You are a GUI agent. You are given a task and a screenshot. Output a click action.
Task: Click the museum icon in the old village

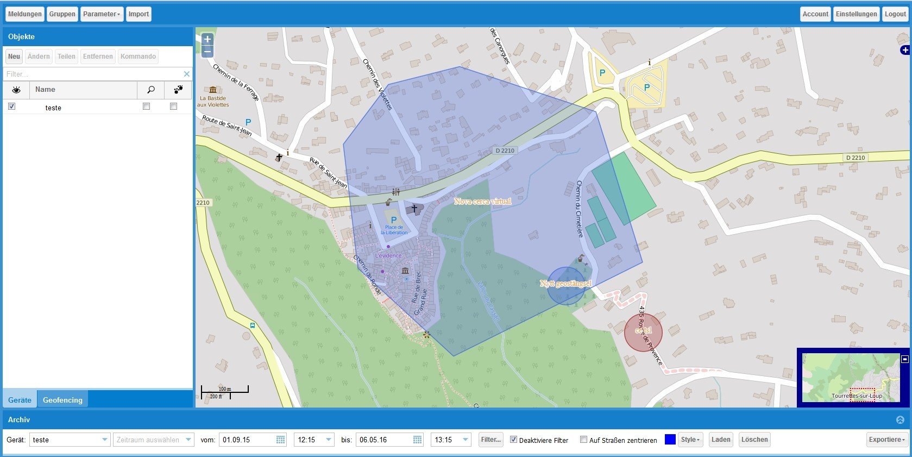pos(405,270)
